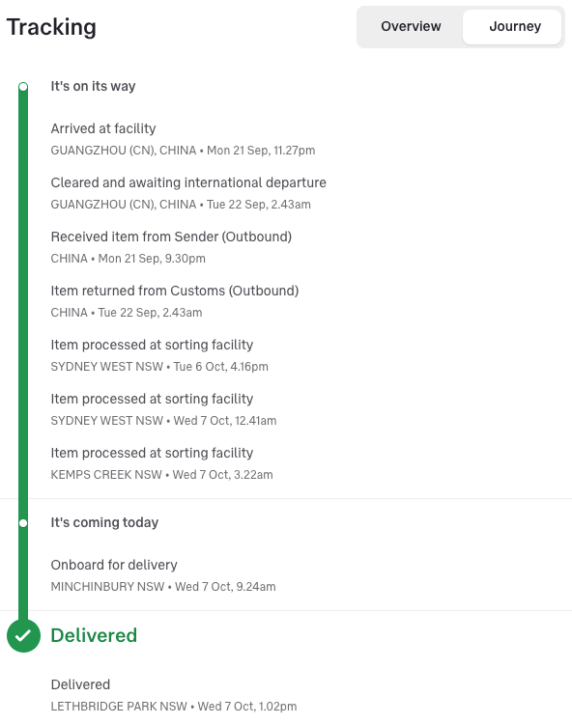Viewport: 572px width, 724px height.
Task: Click the Lethbridge Park NSW delivery detail
Action: point(174,706)
